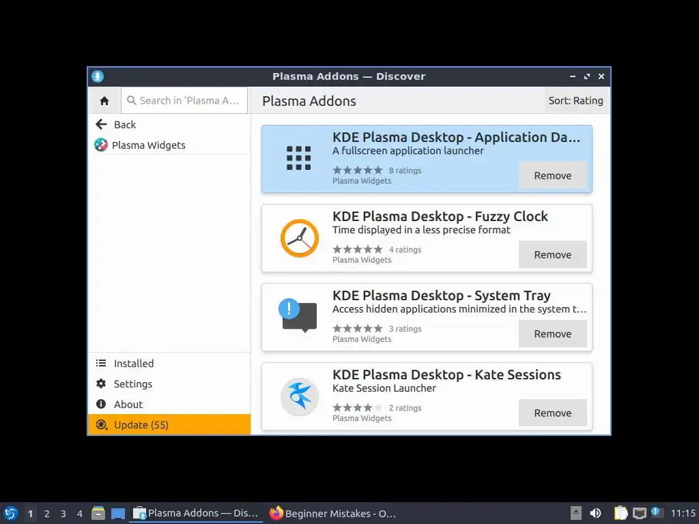Click the About info icon

click(101, 404)
